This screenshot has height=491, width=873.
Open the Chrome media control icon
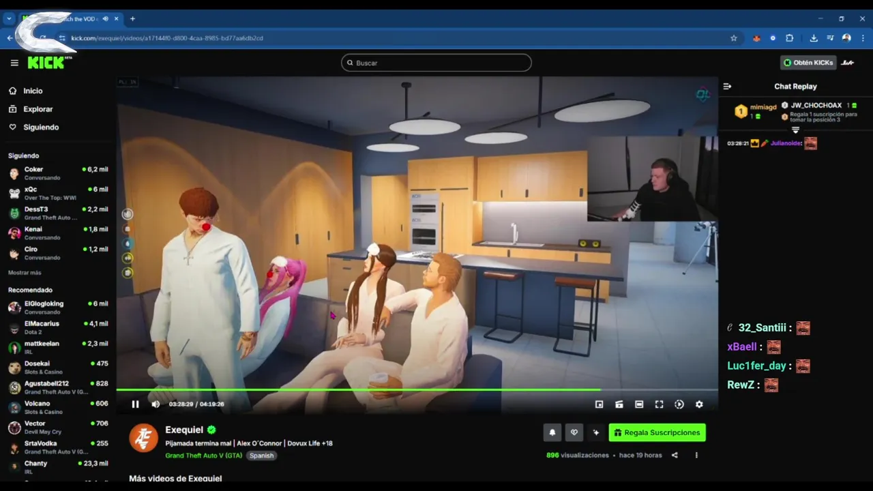830,38
